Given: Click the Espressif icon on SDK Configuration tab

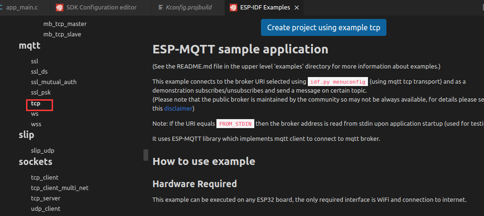Looking at the screenshot, I should click(60, 8).
